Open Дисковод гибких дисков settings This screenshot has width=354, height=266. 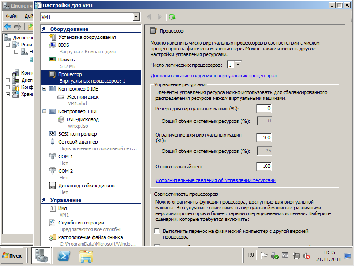tap(86, 186)
